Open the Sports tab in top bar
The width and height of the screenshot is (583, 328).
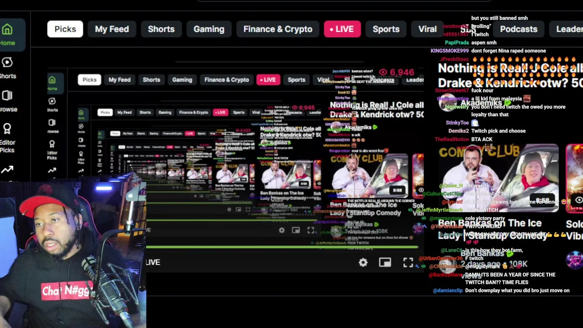coord(386,29)
